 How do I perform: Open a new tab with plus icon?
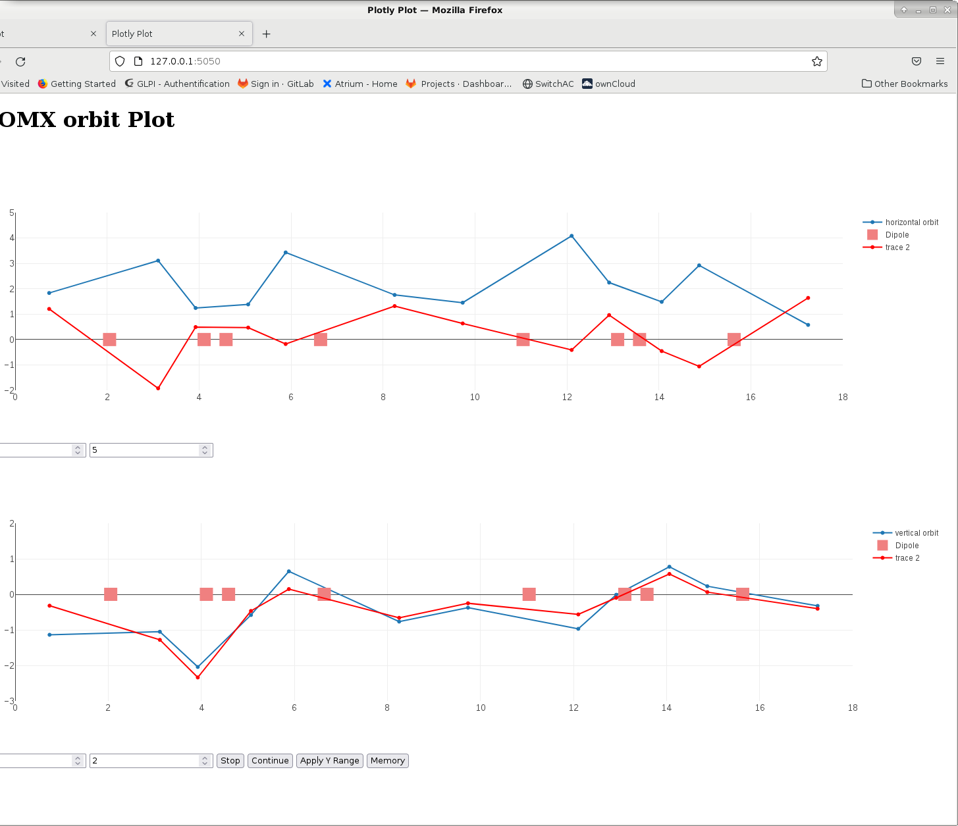pos(266,34)
